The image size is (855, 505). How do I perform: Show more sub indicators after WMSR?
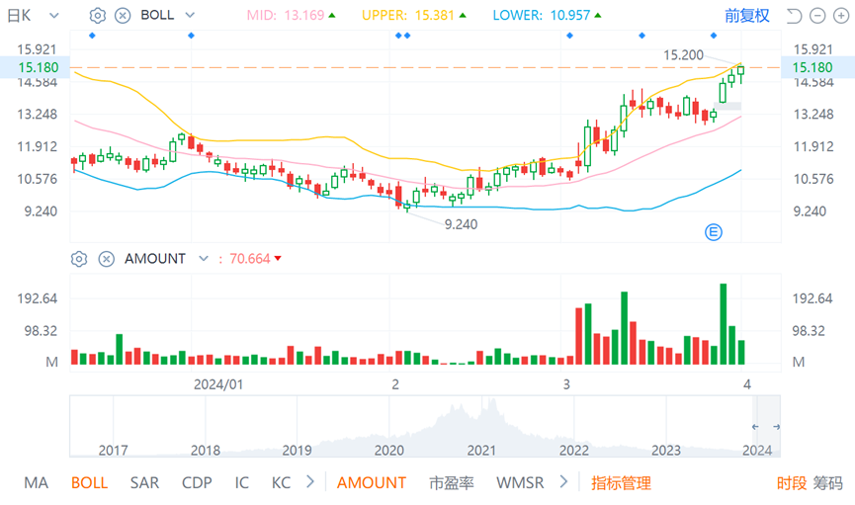click(563, 482)
